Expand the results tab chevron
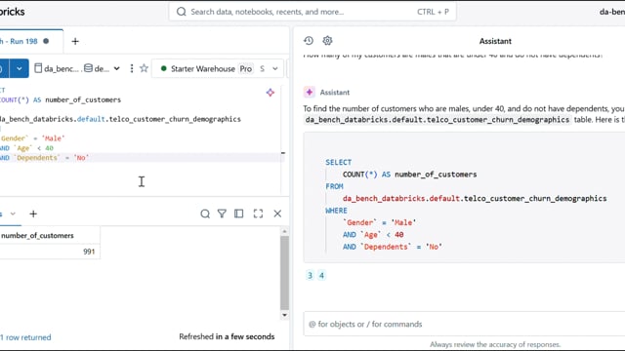The image size is (625, 351). 13,214
